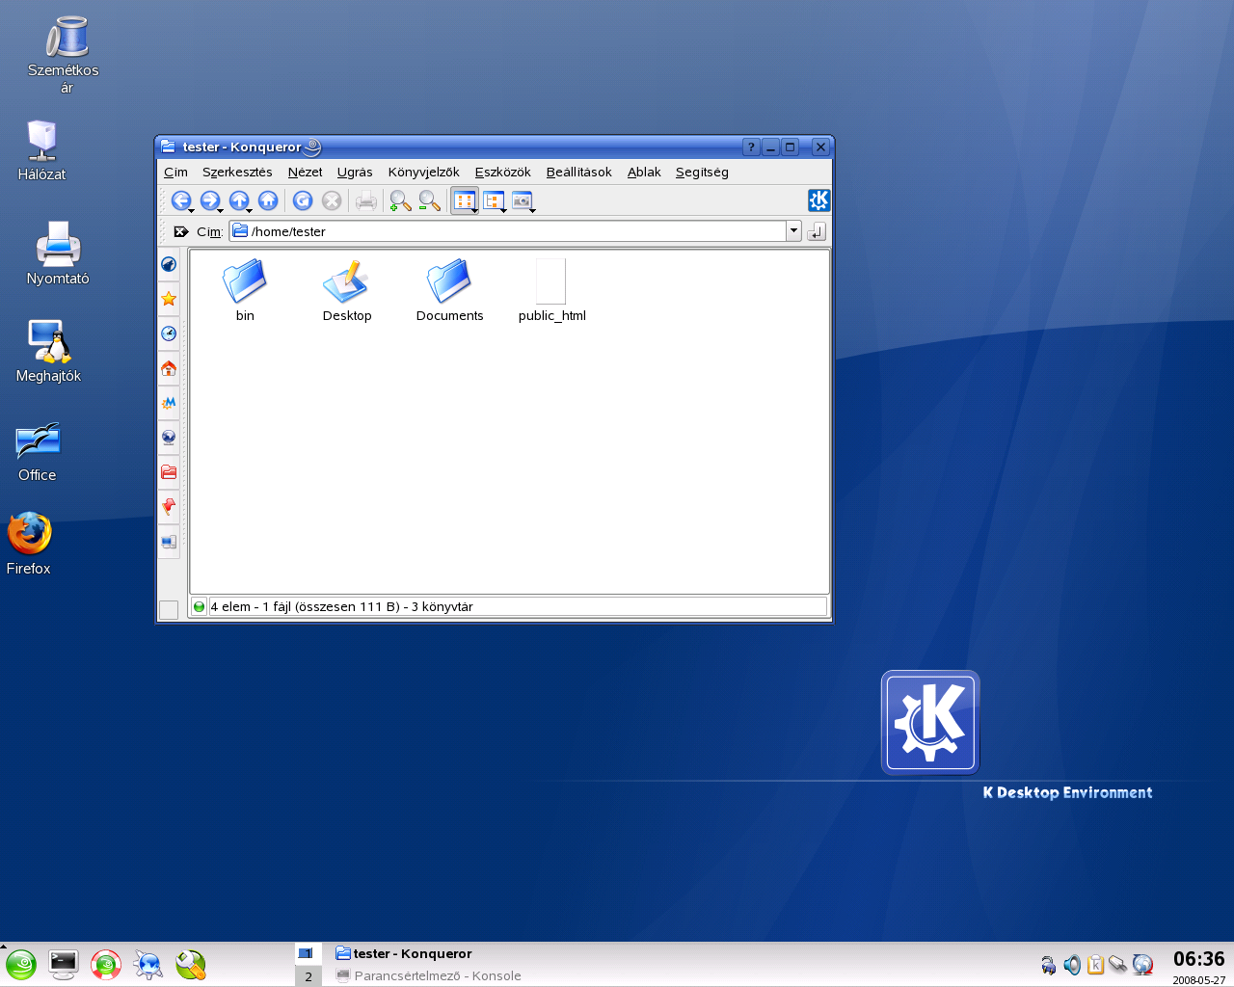Clear the address bar with the erase icon

180,231
